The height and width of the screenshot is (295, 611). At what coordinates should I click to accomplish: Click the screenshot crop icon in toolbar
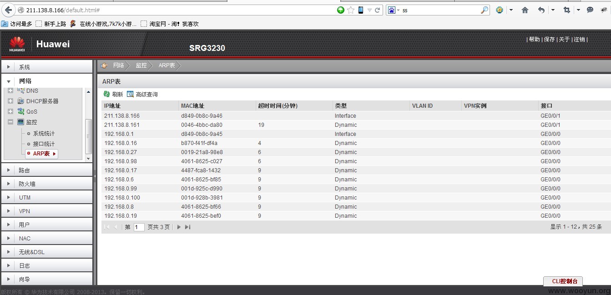point(566,10)
